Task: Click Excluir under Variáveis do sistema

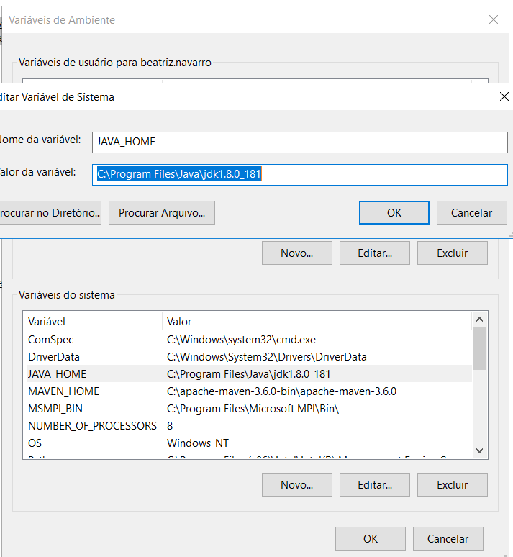Action: point(453,485)
